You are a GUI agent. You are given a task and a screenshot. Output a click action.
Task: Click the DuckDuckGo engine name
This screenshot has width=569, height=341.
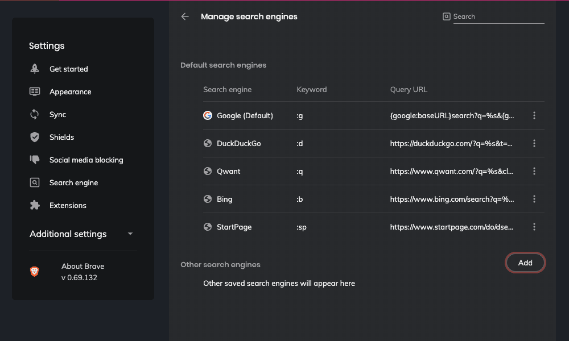click(x=239, y=143)
